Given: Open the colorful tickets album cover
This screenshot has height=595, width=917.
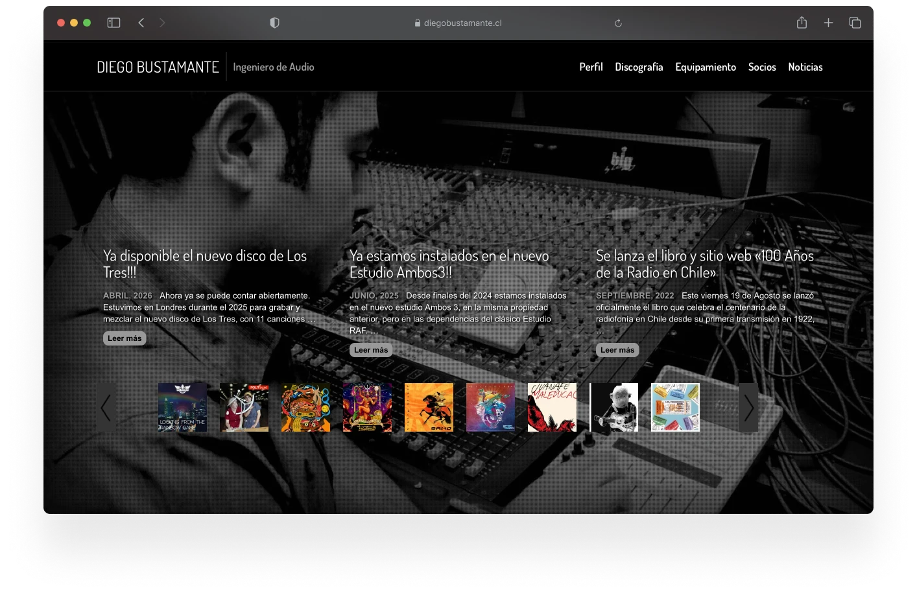Looking at the screenshot, I should tap(675, 407).
